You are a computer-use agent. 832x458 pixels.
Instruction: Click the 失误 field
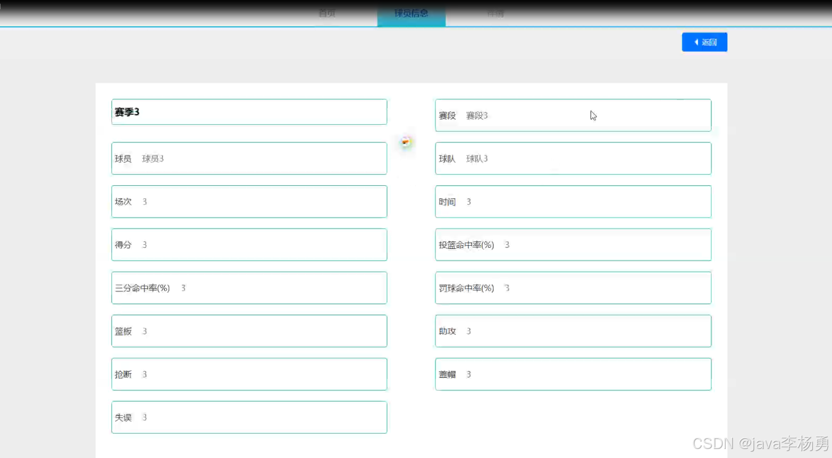249,417
